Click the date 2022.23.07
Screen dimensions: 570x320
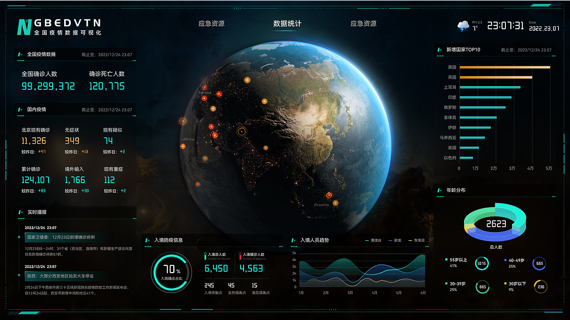point(544,28)
